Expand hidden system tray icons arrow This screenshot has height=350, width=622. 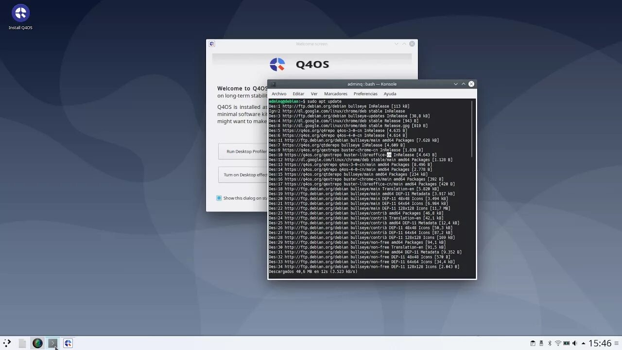[x=584, y=344]
